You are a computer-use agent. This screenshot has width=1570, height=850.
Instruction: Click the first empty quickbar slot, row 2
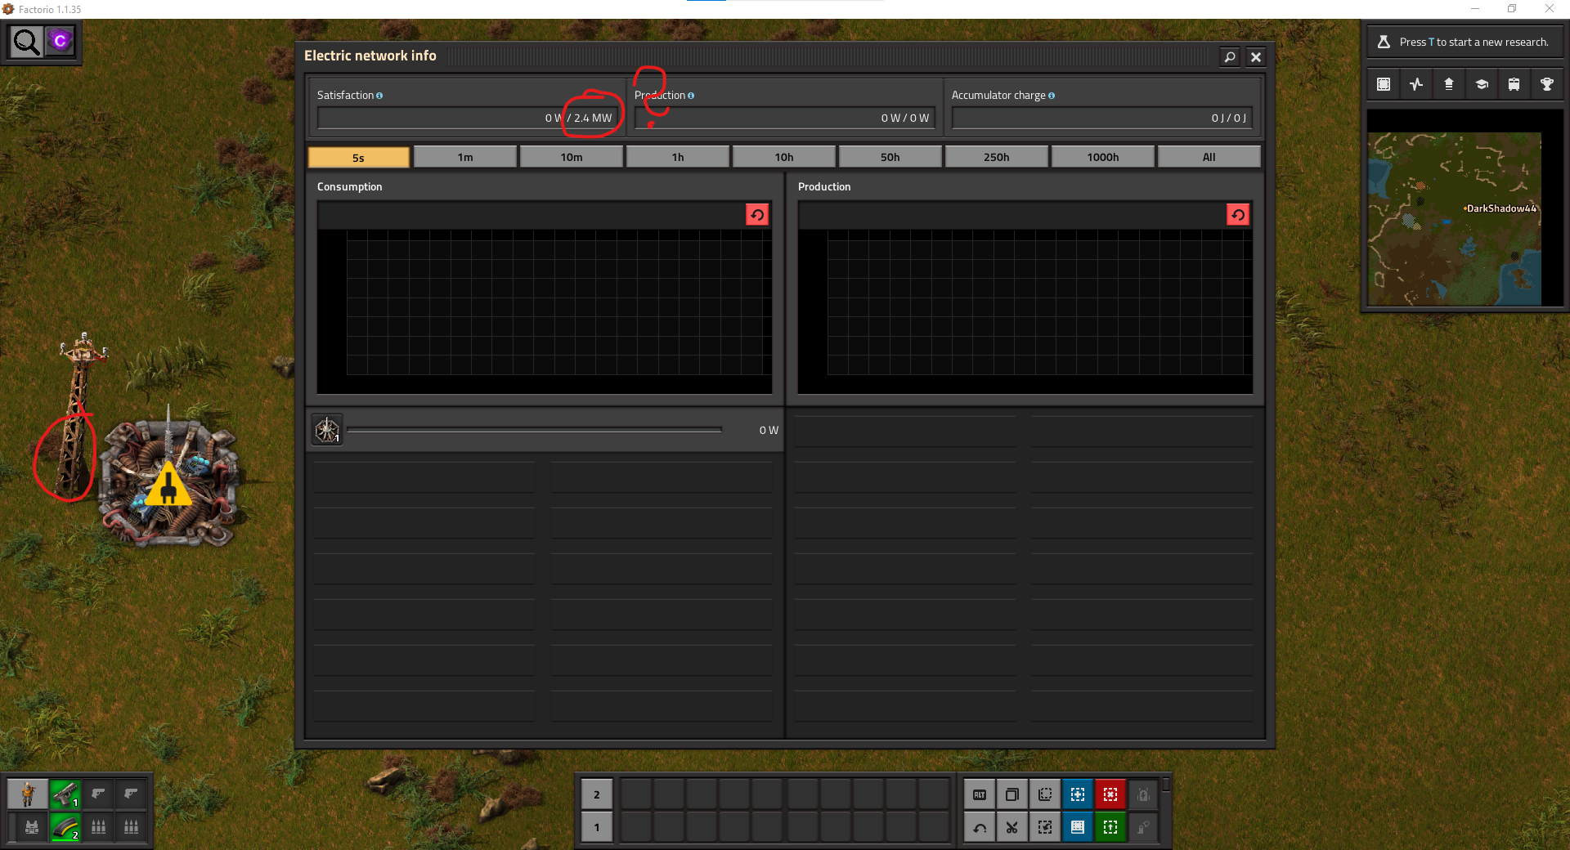[x=636, y=794]
